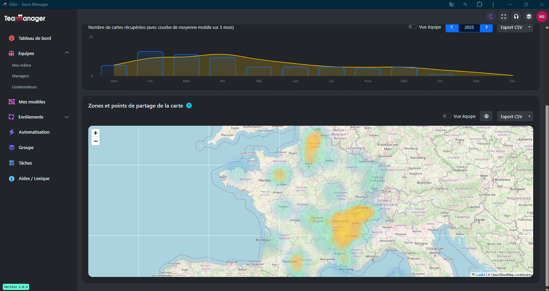Click the blue help question mark icon
The image size is (549, 291).
(189, 105)
